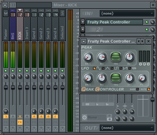Save KICK track state disk icon
Image resolution: width=157 pixels, height=135 pixels.
(20, 129)
